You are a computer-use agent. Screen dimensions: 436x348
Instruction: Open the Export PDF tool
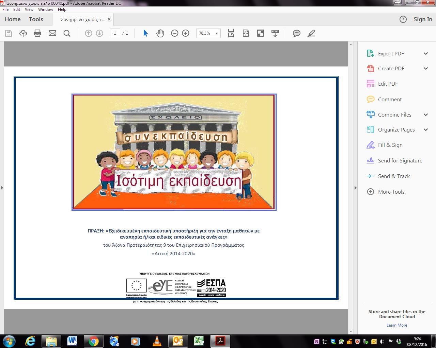(391, 54)
